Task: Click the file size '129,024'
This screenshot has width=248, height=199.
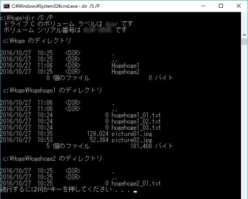Action: click(x=98, y=134)
